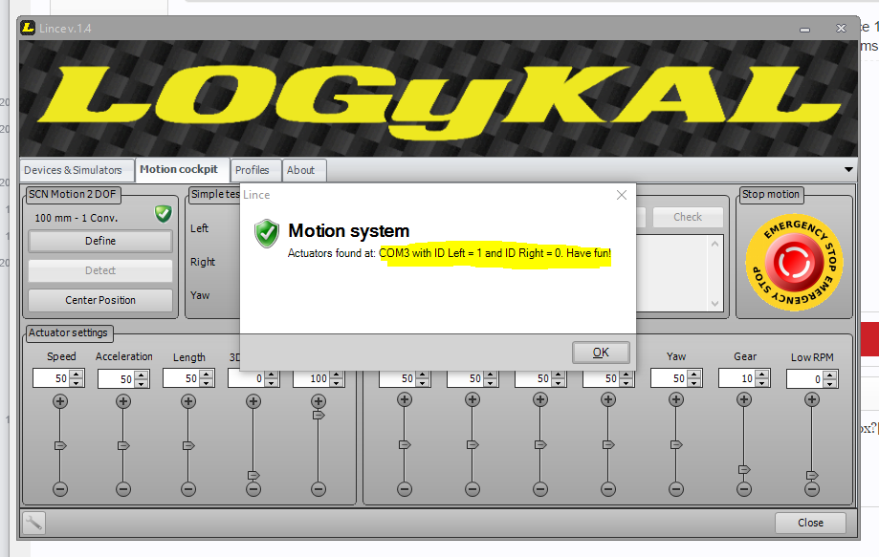Viewport: 879px width, 557px height.
Task: Click the Low RPM slider handle
Action: point(812,475)
